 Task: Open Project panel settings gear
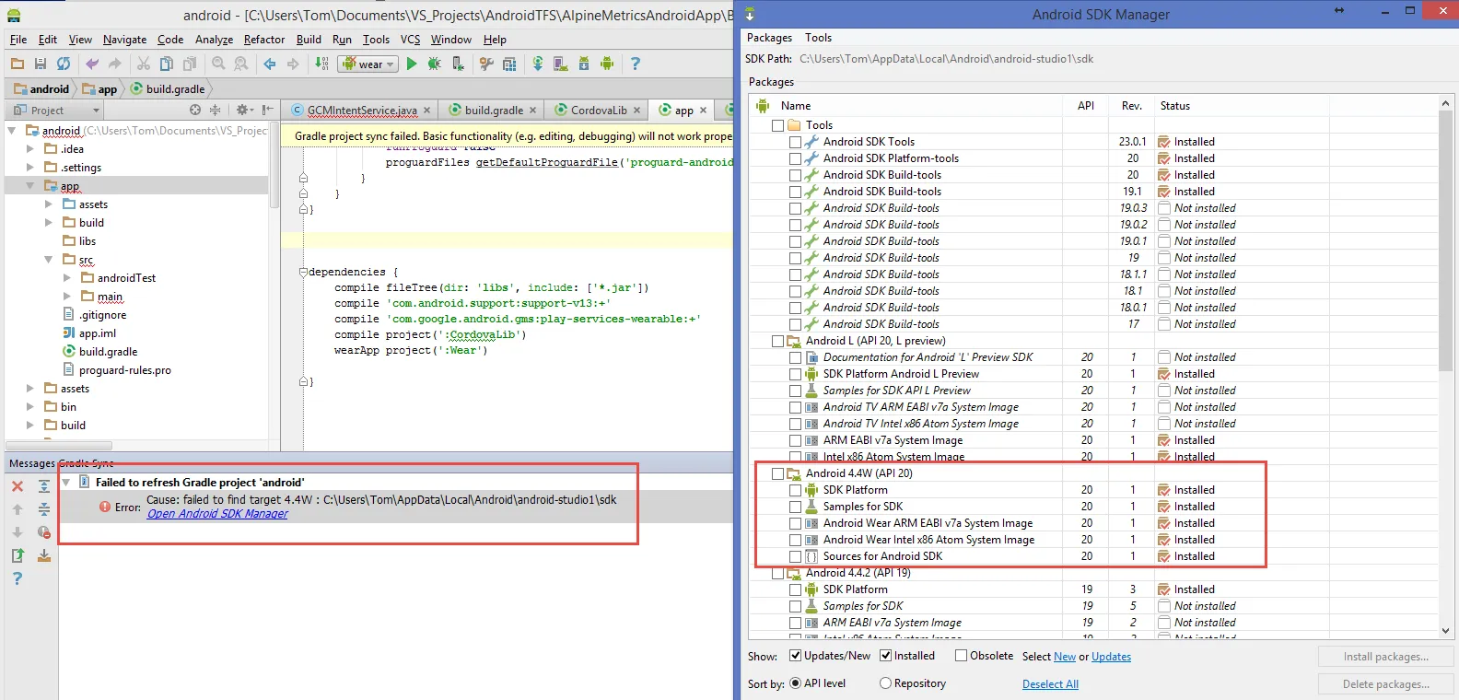pyautogui.click(x=244, y=110)
